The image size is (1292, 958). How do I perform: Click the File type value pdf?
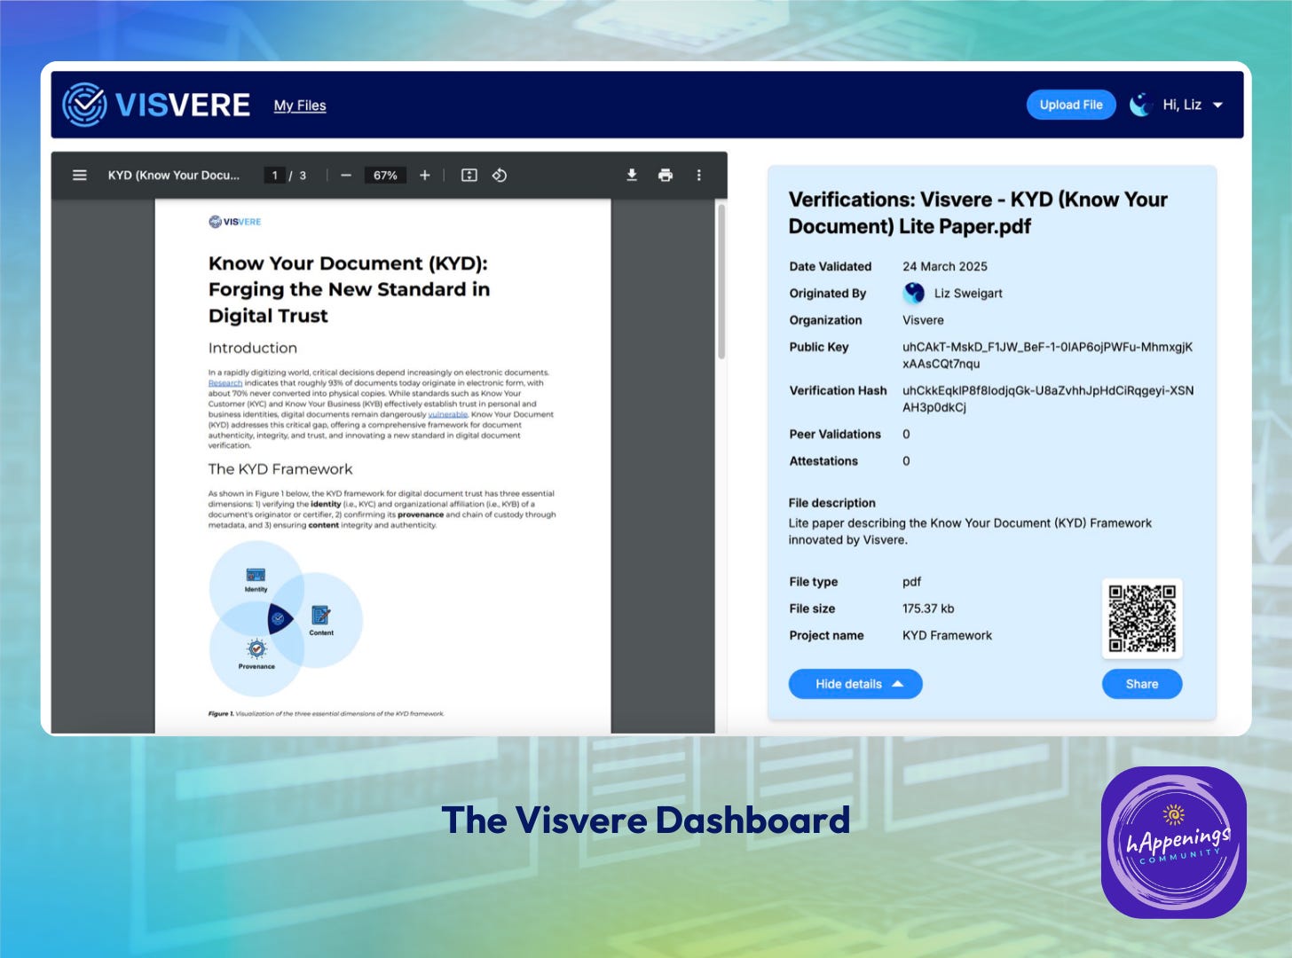[x=912, y=582]
